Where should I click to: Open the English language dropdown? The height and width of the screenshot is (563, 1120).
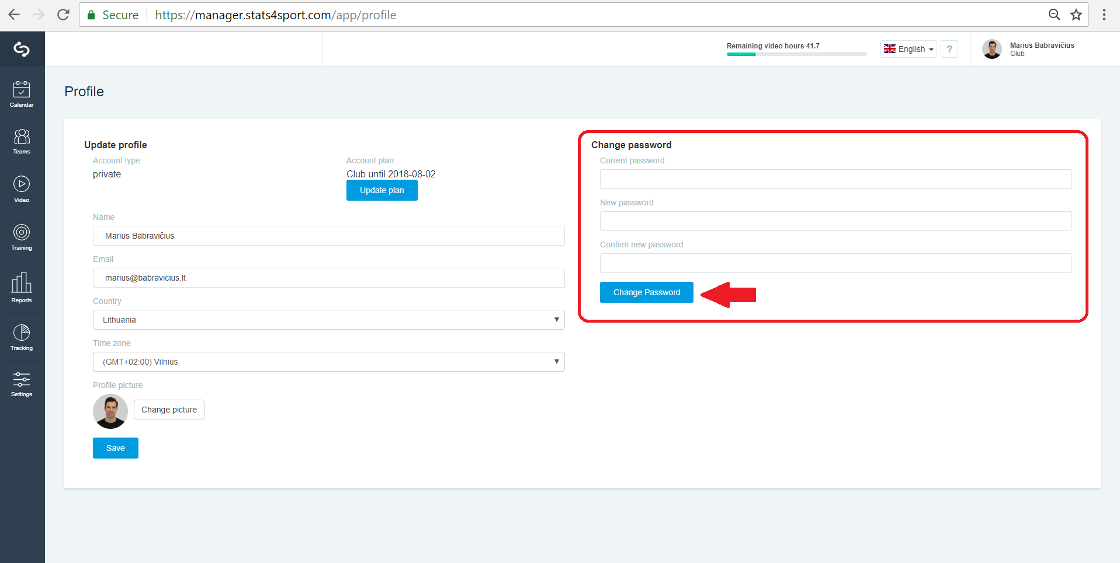909,49
